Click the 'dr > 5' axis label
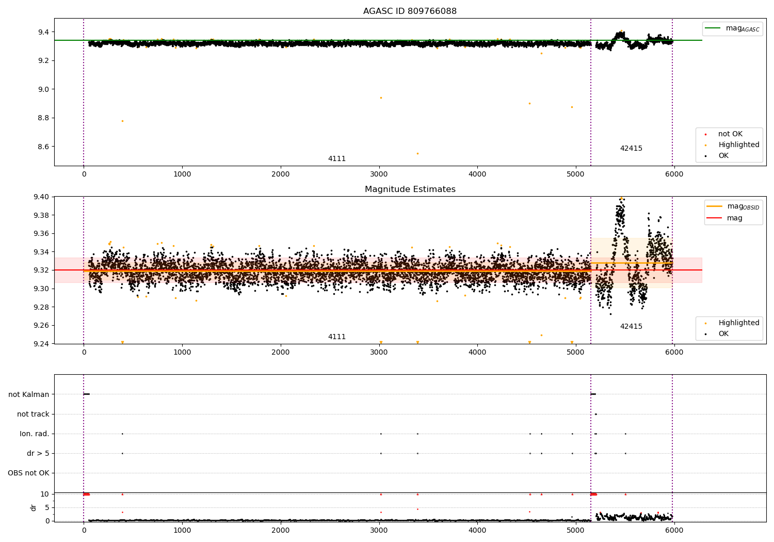 tap(38, 453)
